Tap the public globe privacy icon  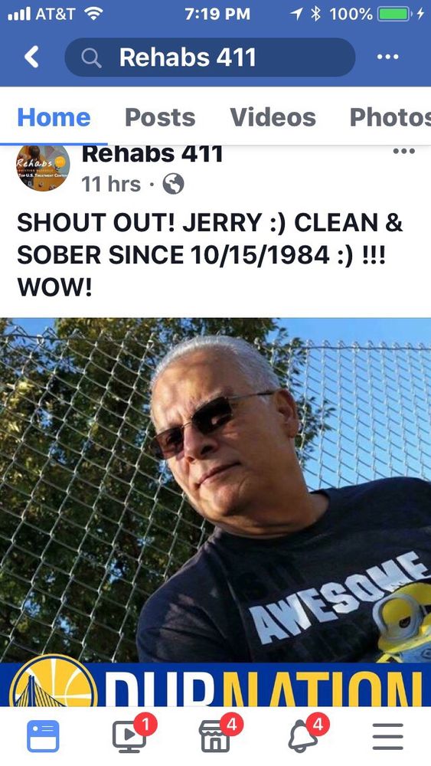click(173, 185)
